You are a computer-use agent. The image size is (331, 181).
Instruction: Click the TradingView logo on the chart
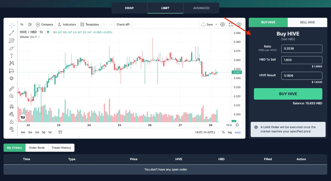tap(23, 117)
